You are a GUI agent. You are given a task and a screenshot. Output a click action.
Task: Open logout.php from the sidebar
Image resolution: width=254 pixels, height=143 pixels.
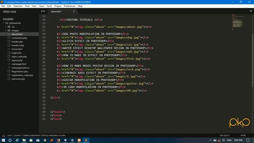pyautogui.click(x=17, y=60)
